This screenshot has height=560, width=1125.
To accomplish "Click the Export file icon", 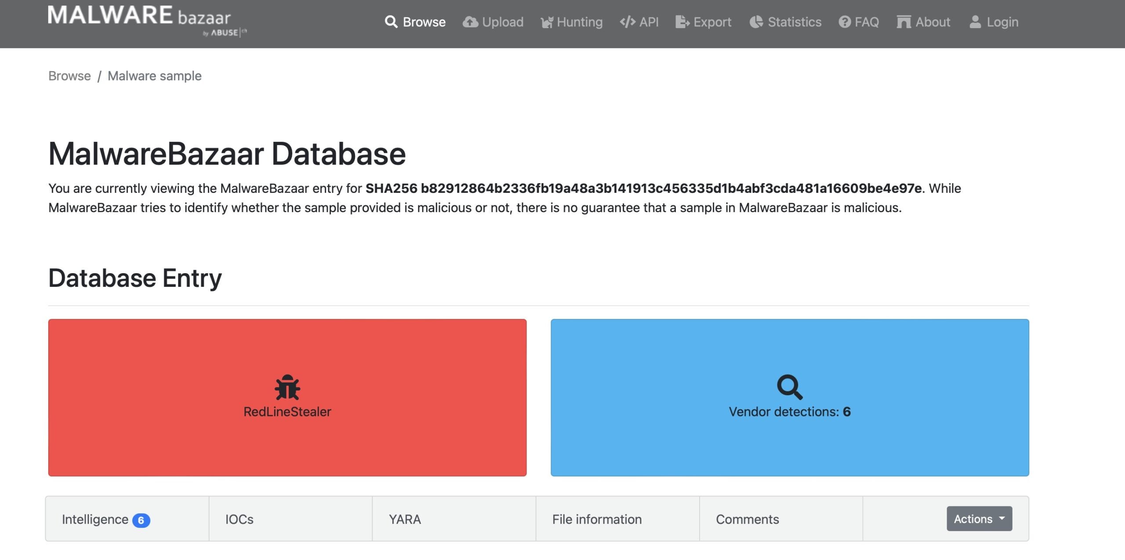I will 682,22.
